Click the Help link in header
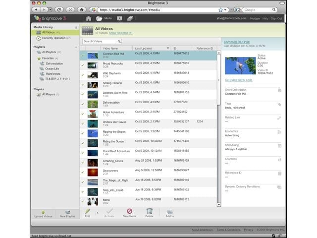The width and height of the screenshot is (317, 238). pyautogui.click(x=265, y=18)
